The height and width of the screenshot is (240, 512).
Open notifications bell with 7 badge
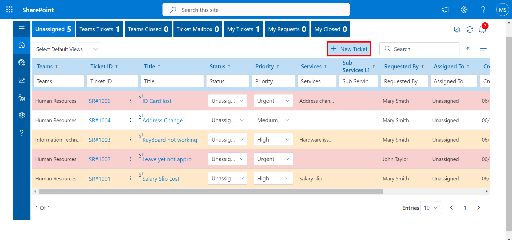pyautogui.click(x=483, y=29)
